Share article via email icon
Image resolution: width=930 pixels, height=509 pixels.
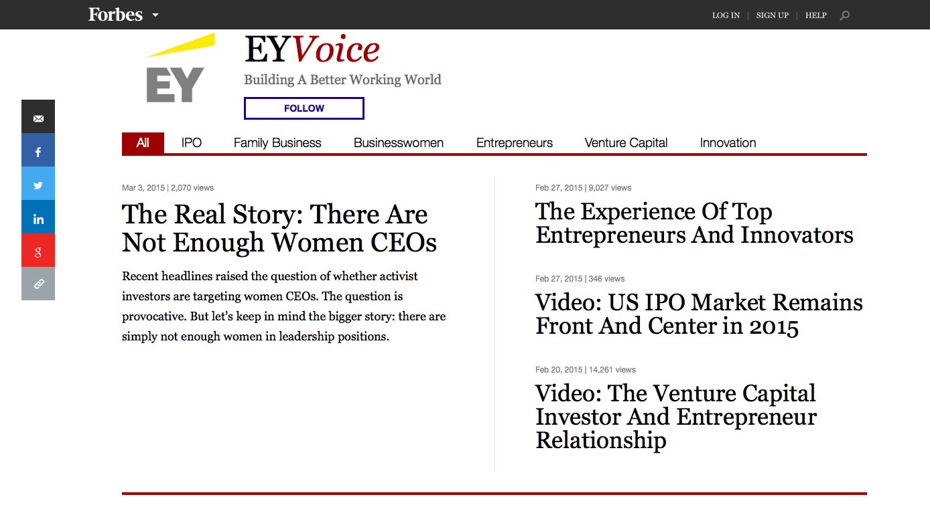click(x=38, y=117)
